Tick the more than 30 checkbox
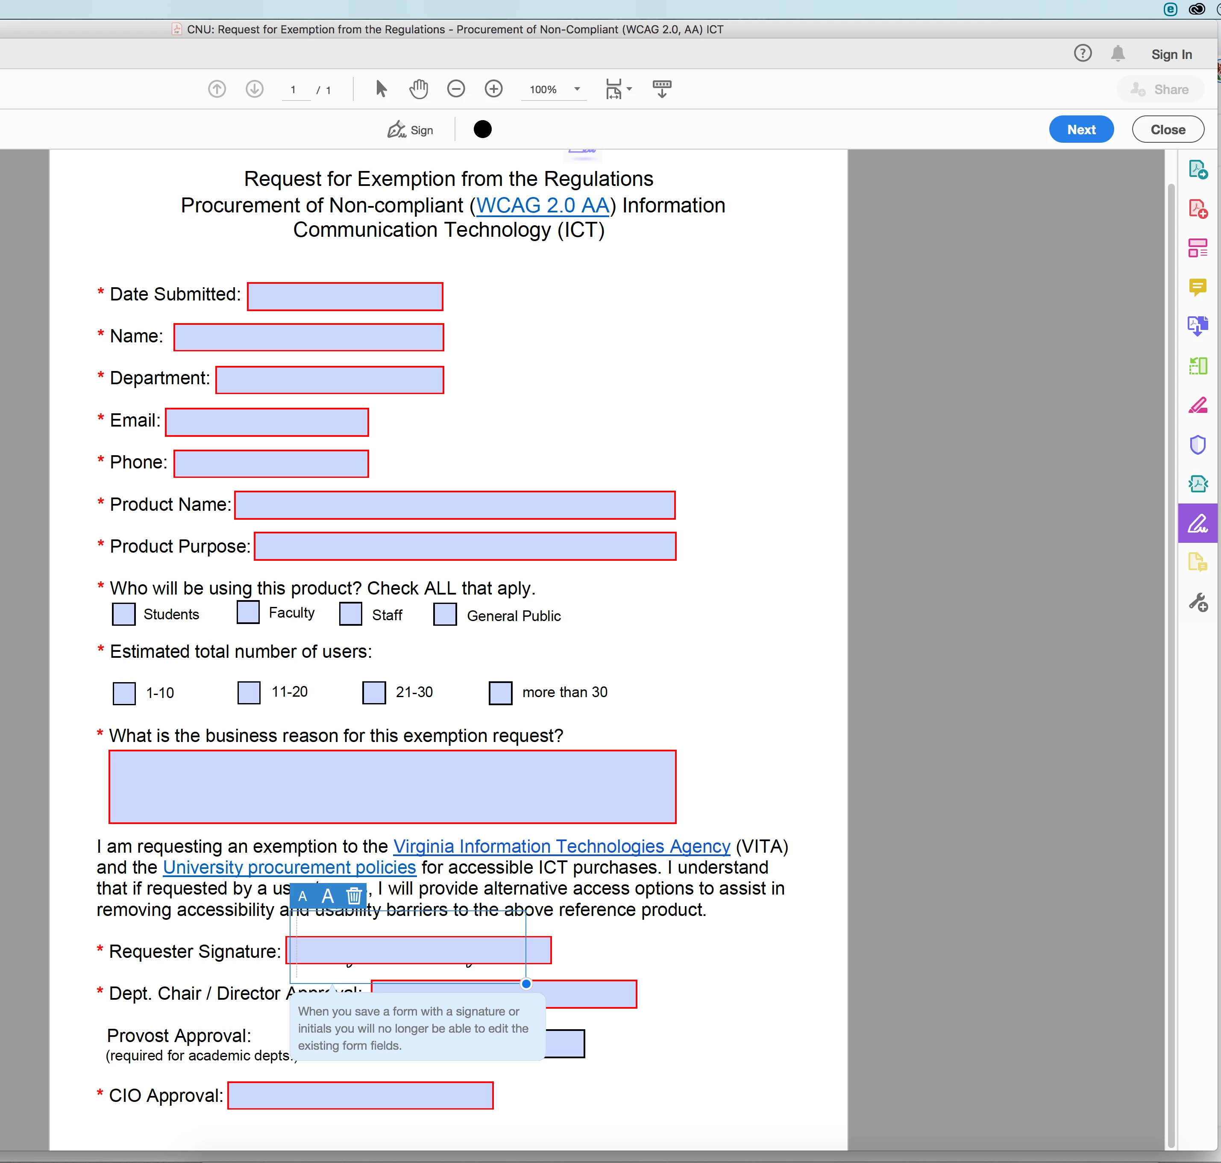The height and width of the screenshot is (1163, 1221). 500,692
